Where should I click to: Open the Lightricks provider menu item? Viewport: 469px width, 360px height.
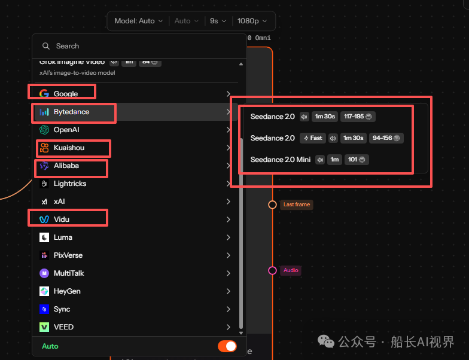(136, 184)
